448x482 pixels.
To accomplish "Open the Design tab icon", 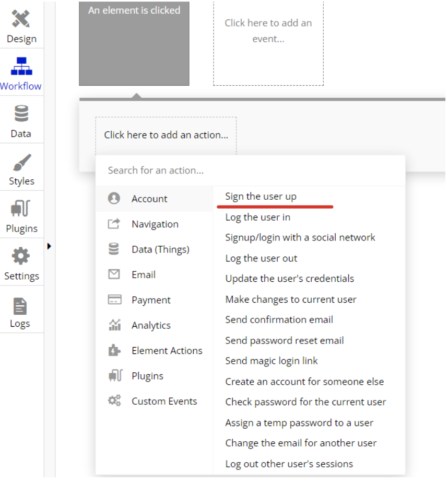I will pyautogui.click(x=21, y=19).
